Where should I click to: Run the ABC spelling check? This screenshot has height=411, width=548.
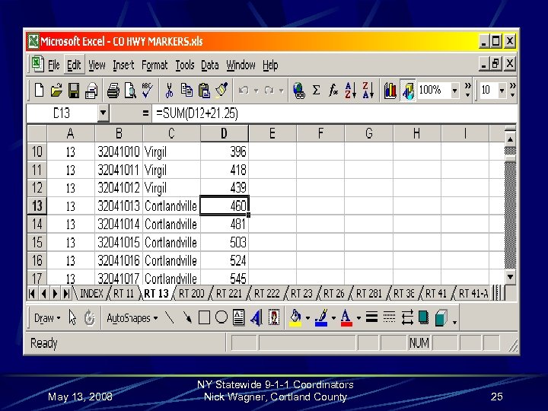point(147,91)
